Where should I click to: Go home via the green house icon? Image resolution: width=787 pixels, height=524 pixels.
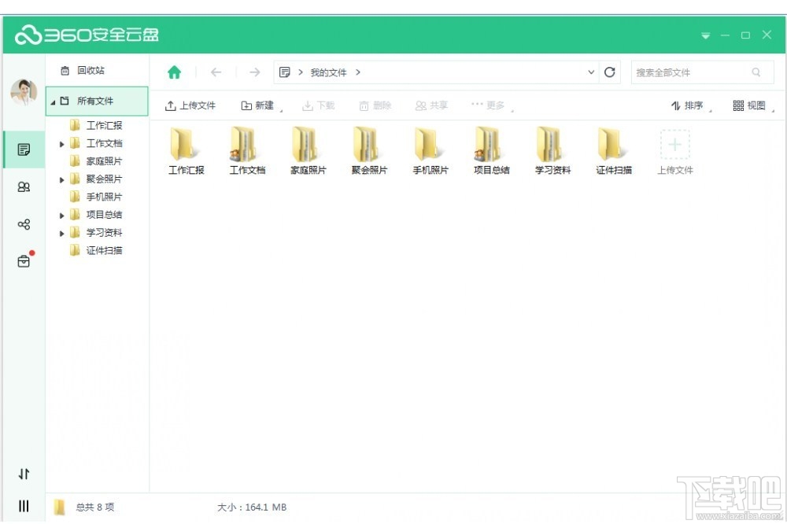coord(174,72)
